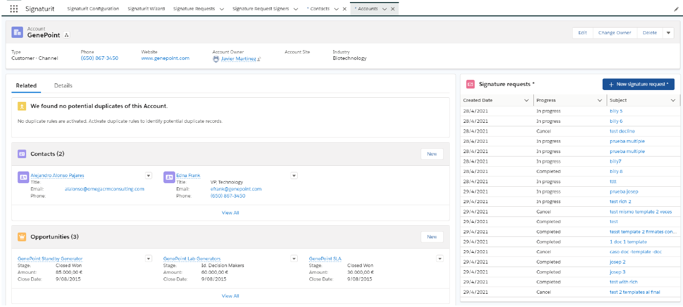Image resolution: width=683 pixels, height=307 pixels.
Task: Open signature request test rich 2
Action: [620, 202]
